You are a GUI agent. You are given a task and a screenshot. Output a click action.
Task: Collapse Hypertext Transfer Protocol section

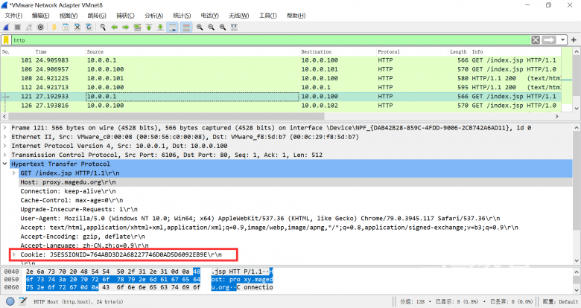[x=4, y=164]
